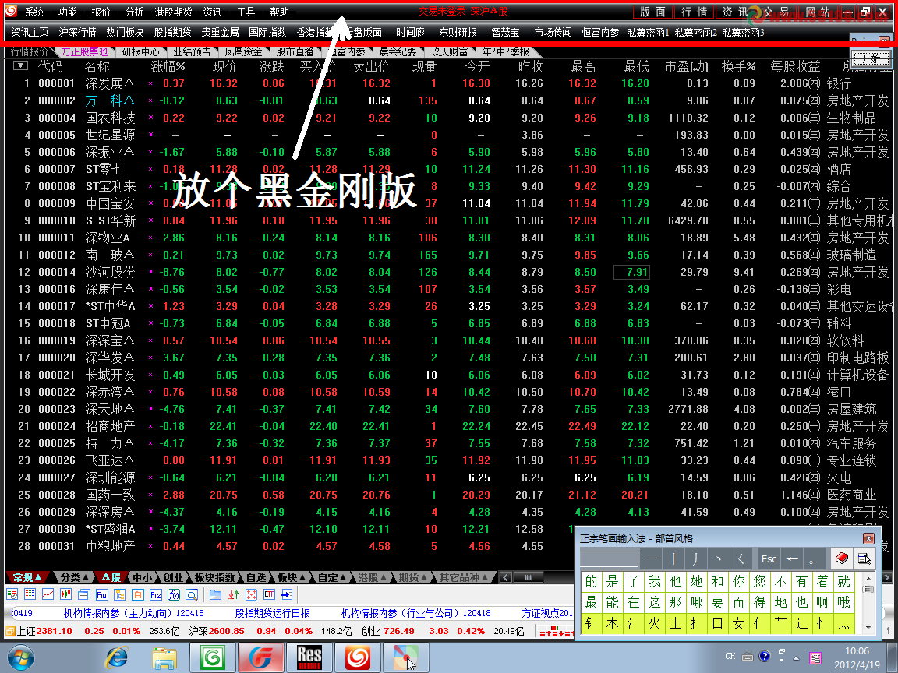Image resolution: width=898 pixels, height=673 pixels.
Task: Click the orange icon beside 上证 index
Action: 10,631
